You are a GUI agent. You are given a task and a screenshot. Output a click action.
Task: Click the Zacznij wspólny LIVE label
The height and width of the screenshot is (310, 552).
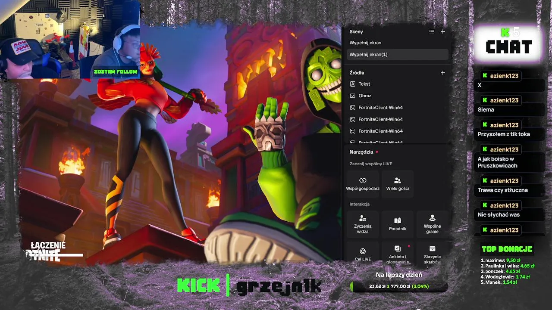371,164
